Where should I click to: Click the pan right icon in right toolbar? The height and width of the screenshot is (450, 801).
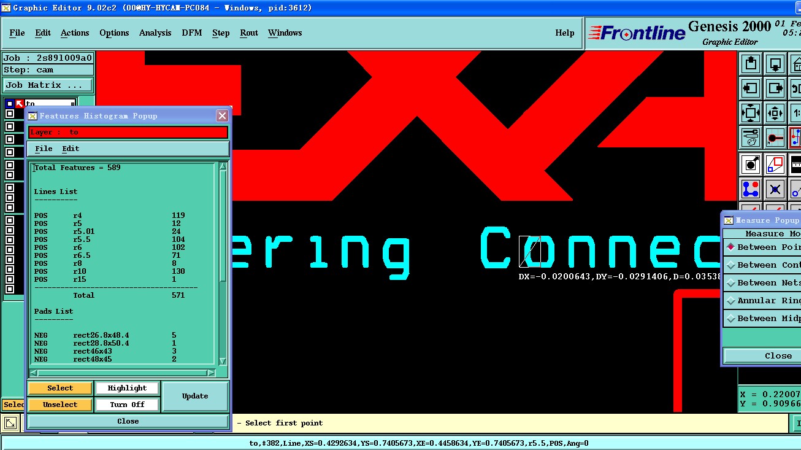(x=775, y=88)
